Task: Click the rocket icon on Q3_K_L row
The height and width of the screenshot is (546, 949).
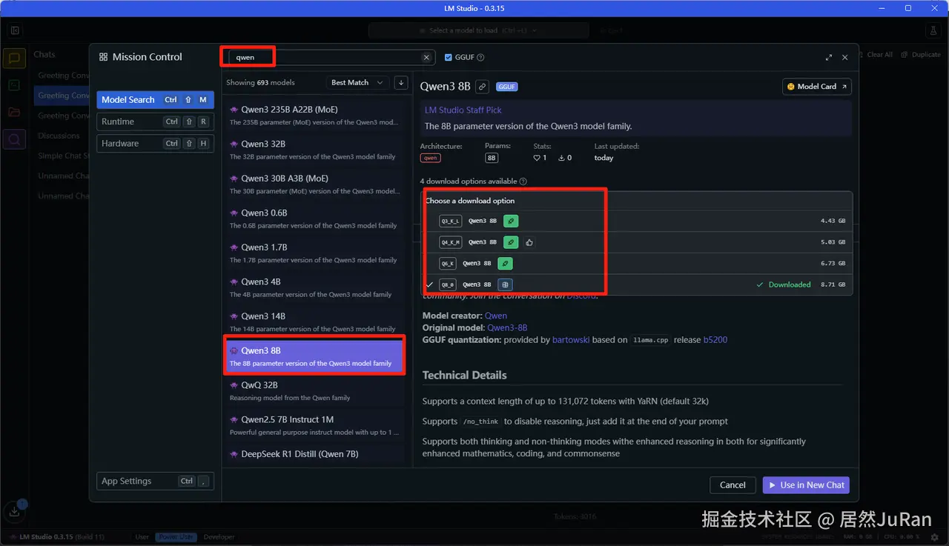Action: [x=511, y=221]
